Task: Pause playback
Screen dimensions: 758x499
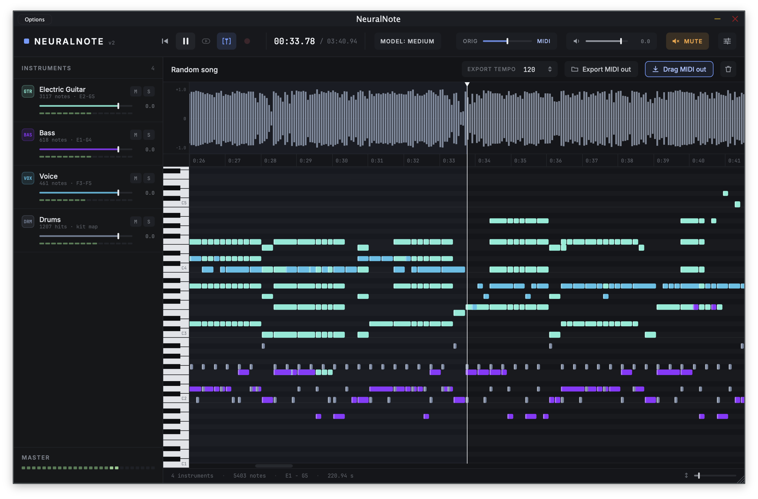Action: click(186, 41)
